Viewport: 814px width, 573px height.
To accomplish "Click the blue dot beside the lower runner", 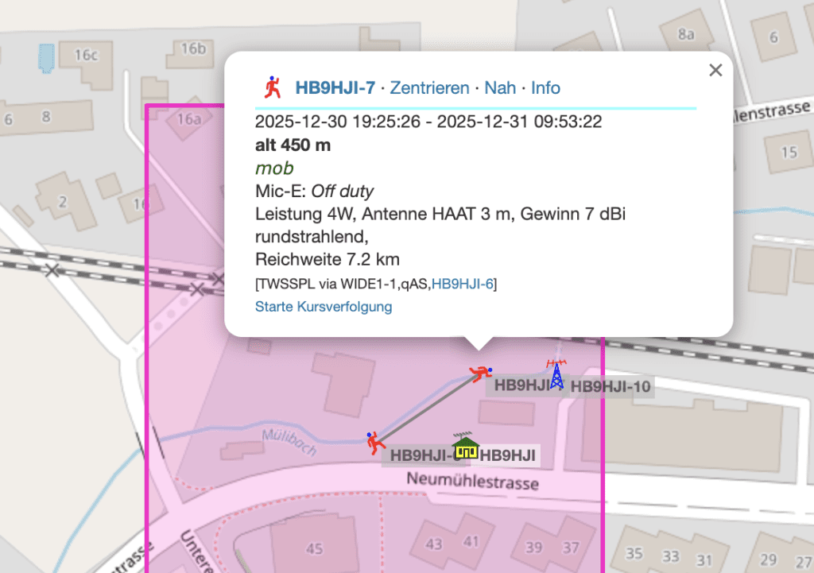I will click(x=368, y=435).
